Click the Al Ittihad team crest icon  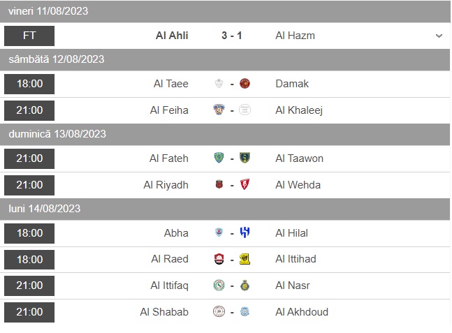[245, 259]
